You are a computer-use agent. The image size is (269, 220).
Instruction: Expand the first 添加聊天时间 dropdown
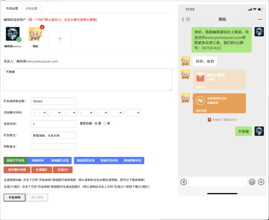click(x=39, y=112)
